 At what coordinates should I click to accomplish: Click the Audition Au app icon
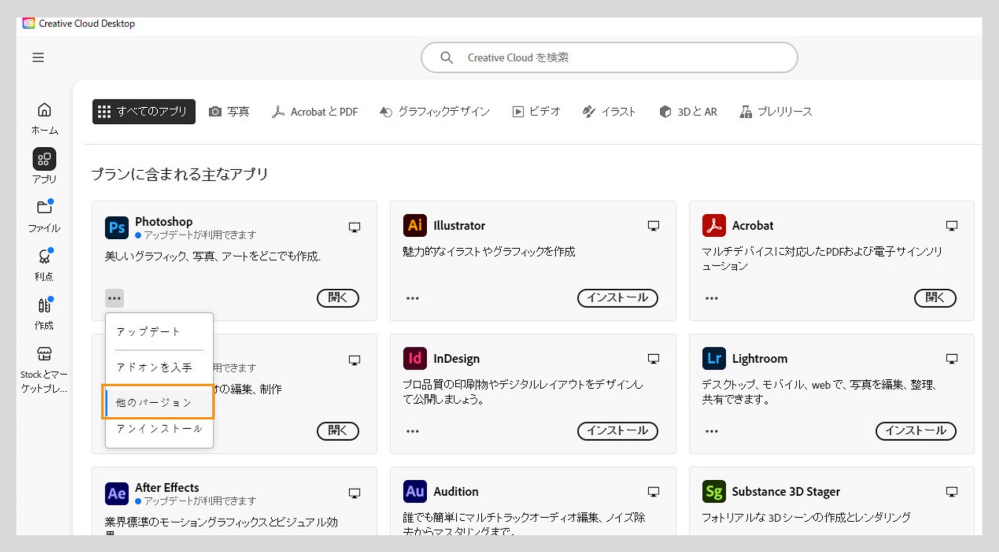[415, 491]
